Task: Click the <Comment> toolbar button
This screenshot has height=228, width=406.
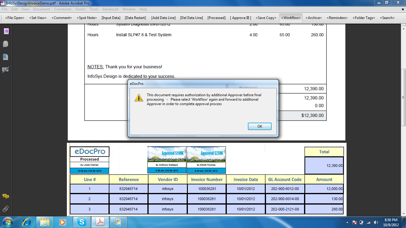Action: (x=62, y=18)
